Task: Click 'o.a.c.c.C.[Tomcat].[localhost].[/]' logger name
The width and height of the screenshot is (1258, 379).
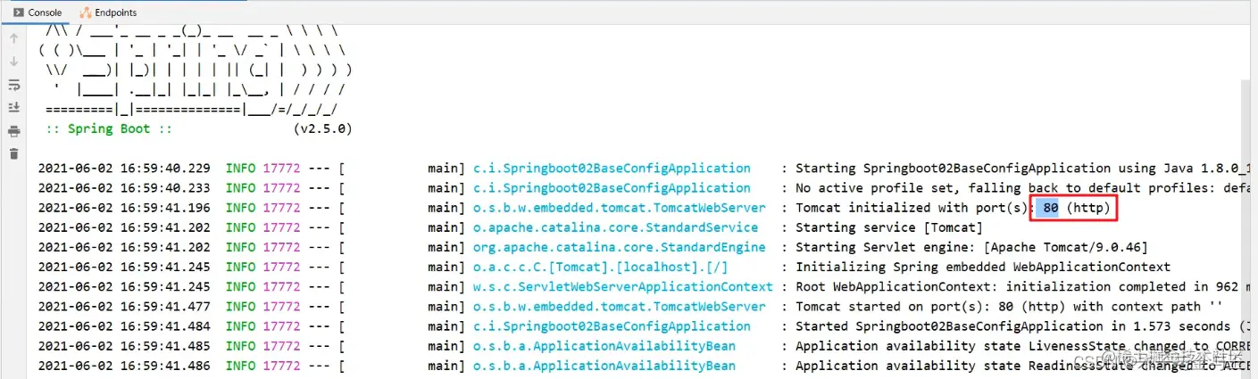Action: tap(600, 267)
